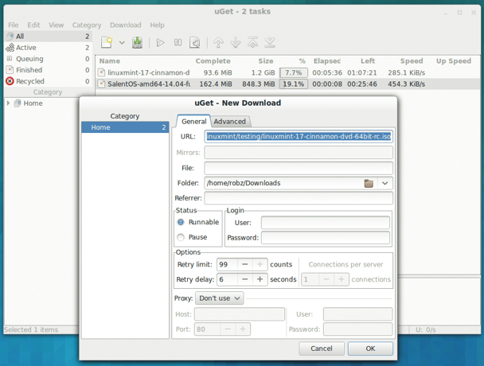Click the Referrer input field

(x=298, y=198)
